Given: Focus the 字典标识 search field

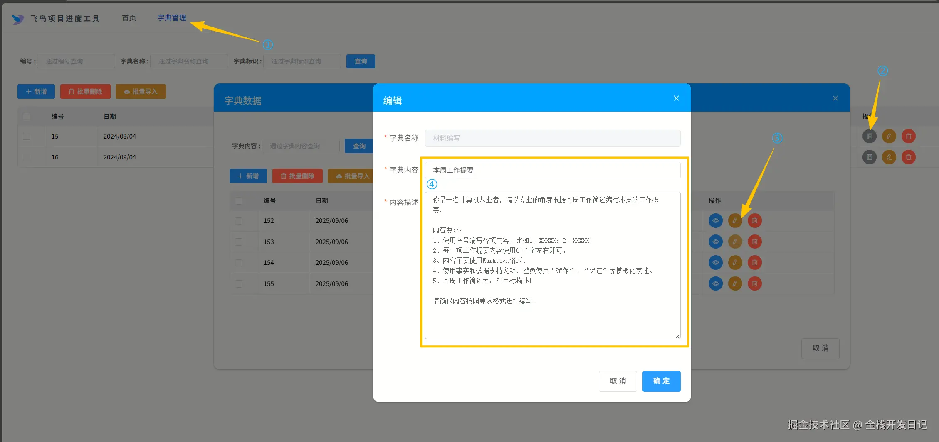Looking at the screenshot, I should click(302, 61).
